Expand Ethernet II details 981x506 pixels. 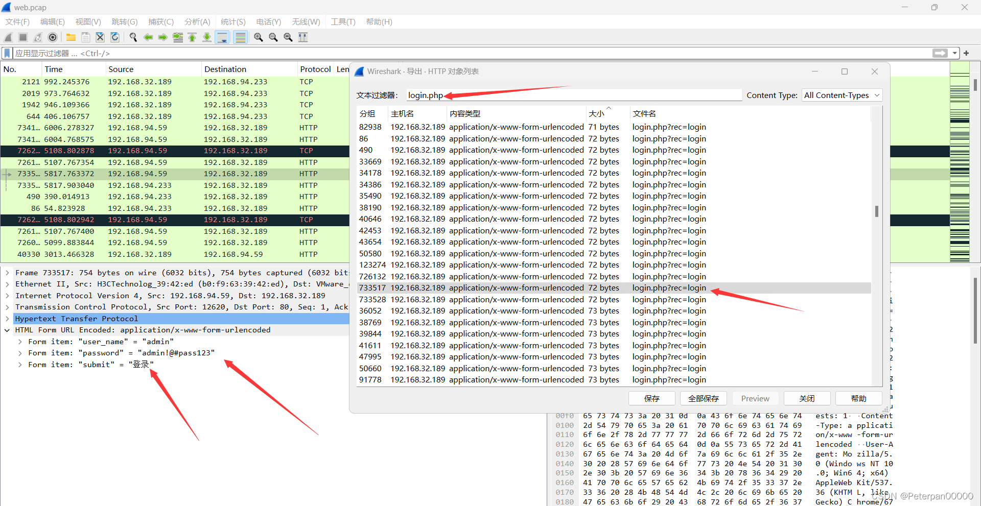point(7,284)
